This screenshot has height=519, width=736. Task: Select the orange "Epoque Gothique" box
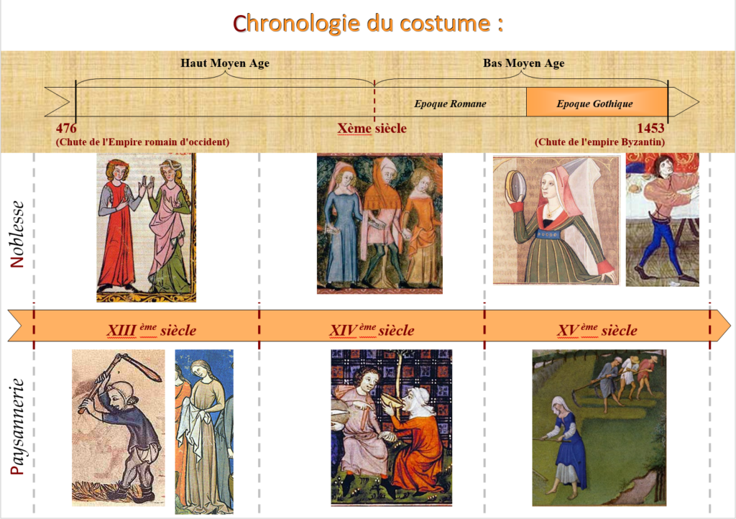point(597,102)
